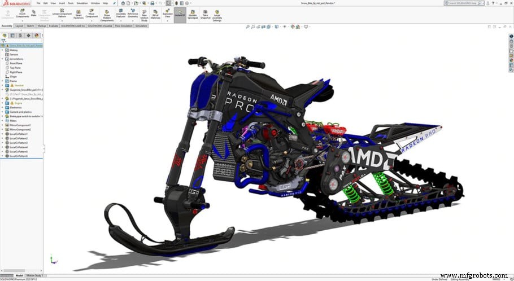Click Insert Components in the Assembly ribbon
This screenshot has height=281, width=514.
tap(22, 13)
